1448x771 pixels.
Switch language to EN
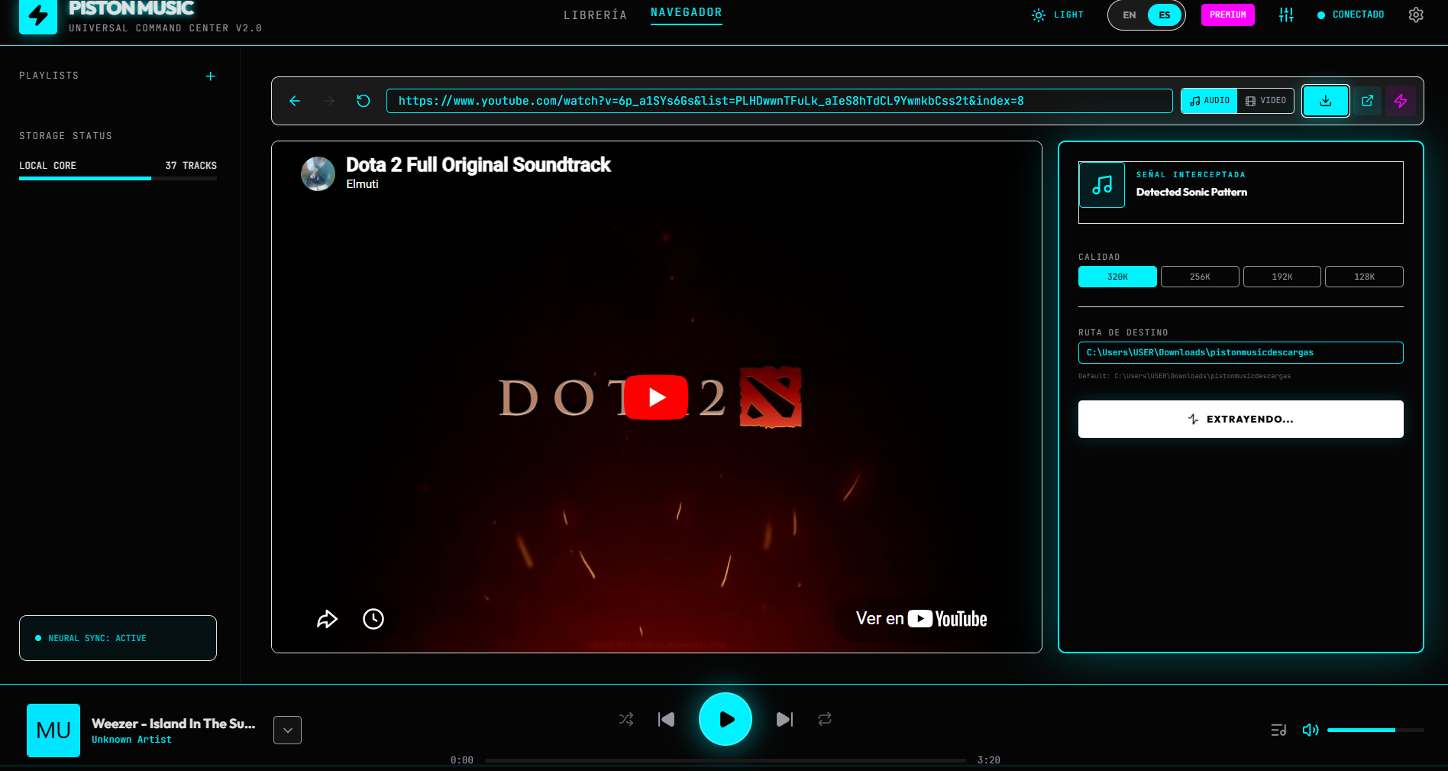tap(1130, 15)
